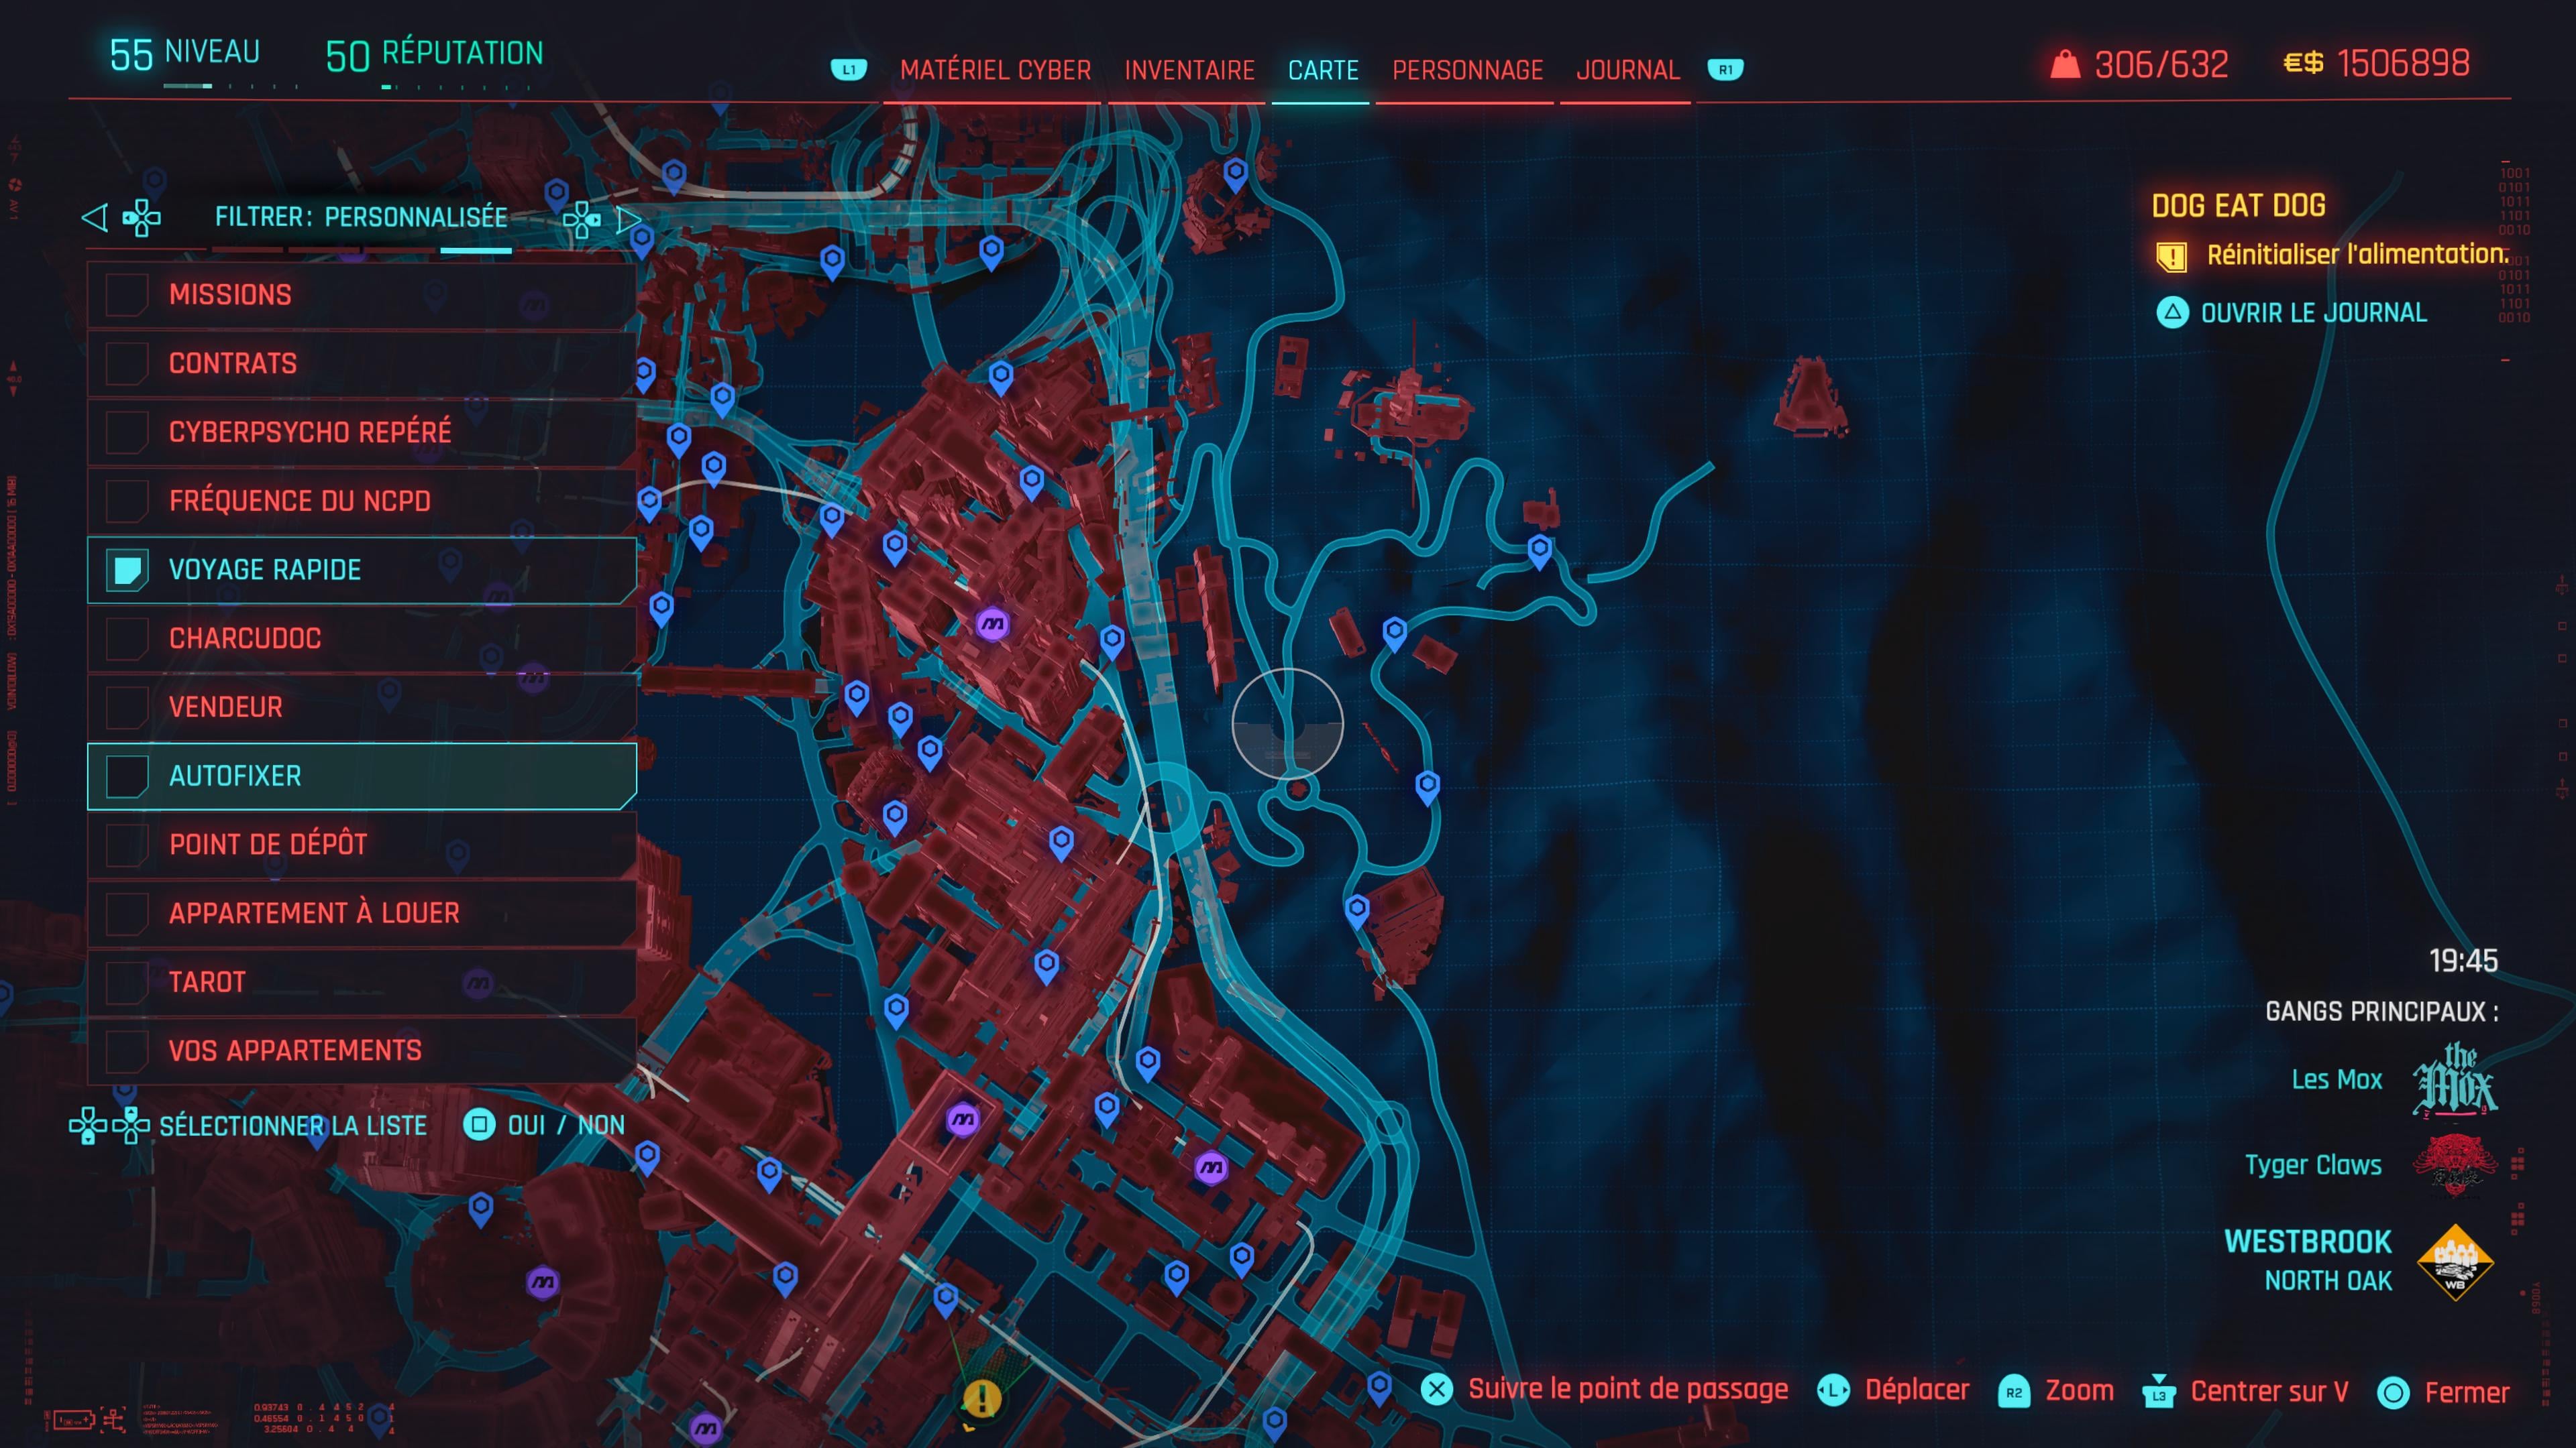Enable the CHARCUDOC filter checkbox
Screen dimensions: 2576x1448
click(127, 639)
